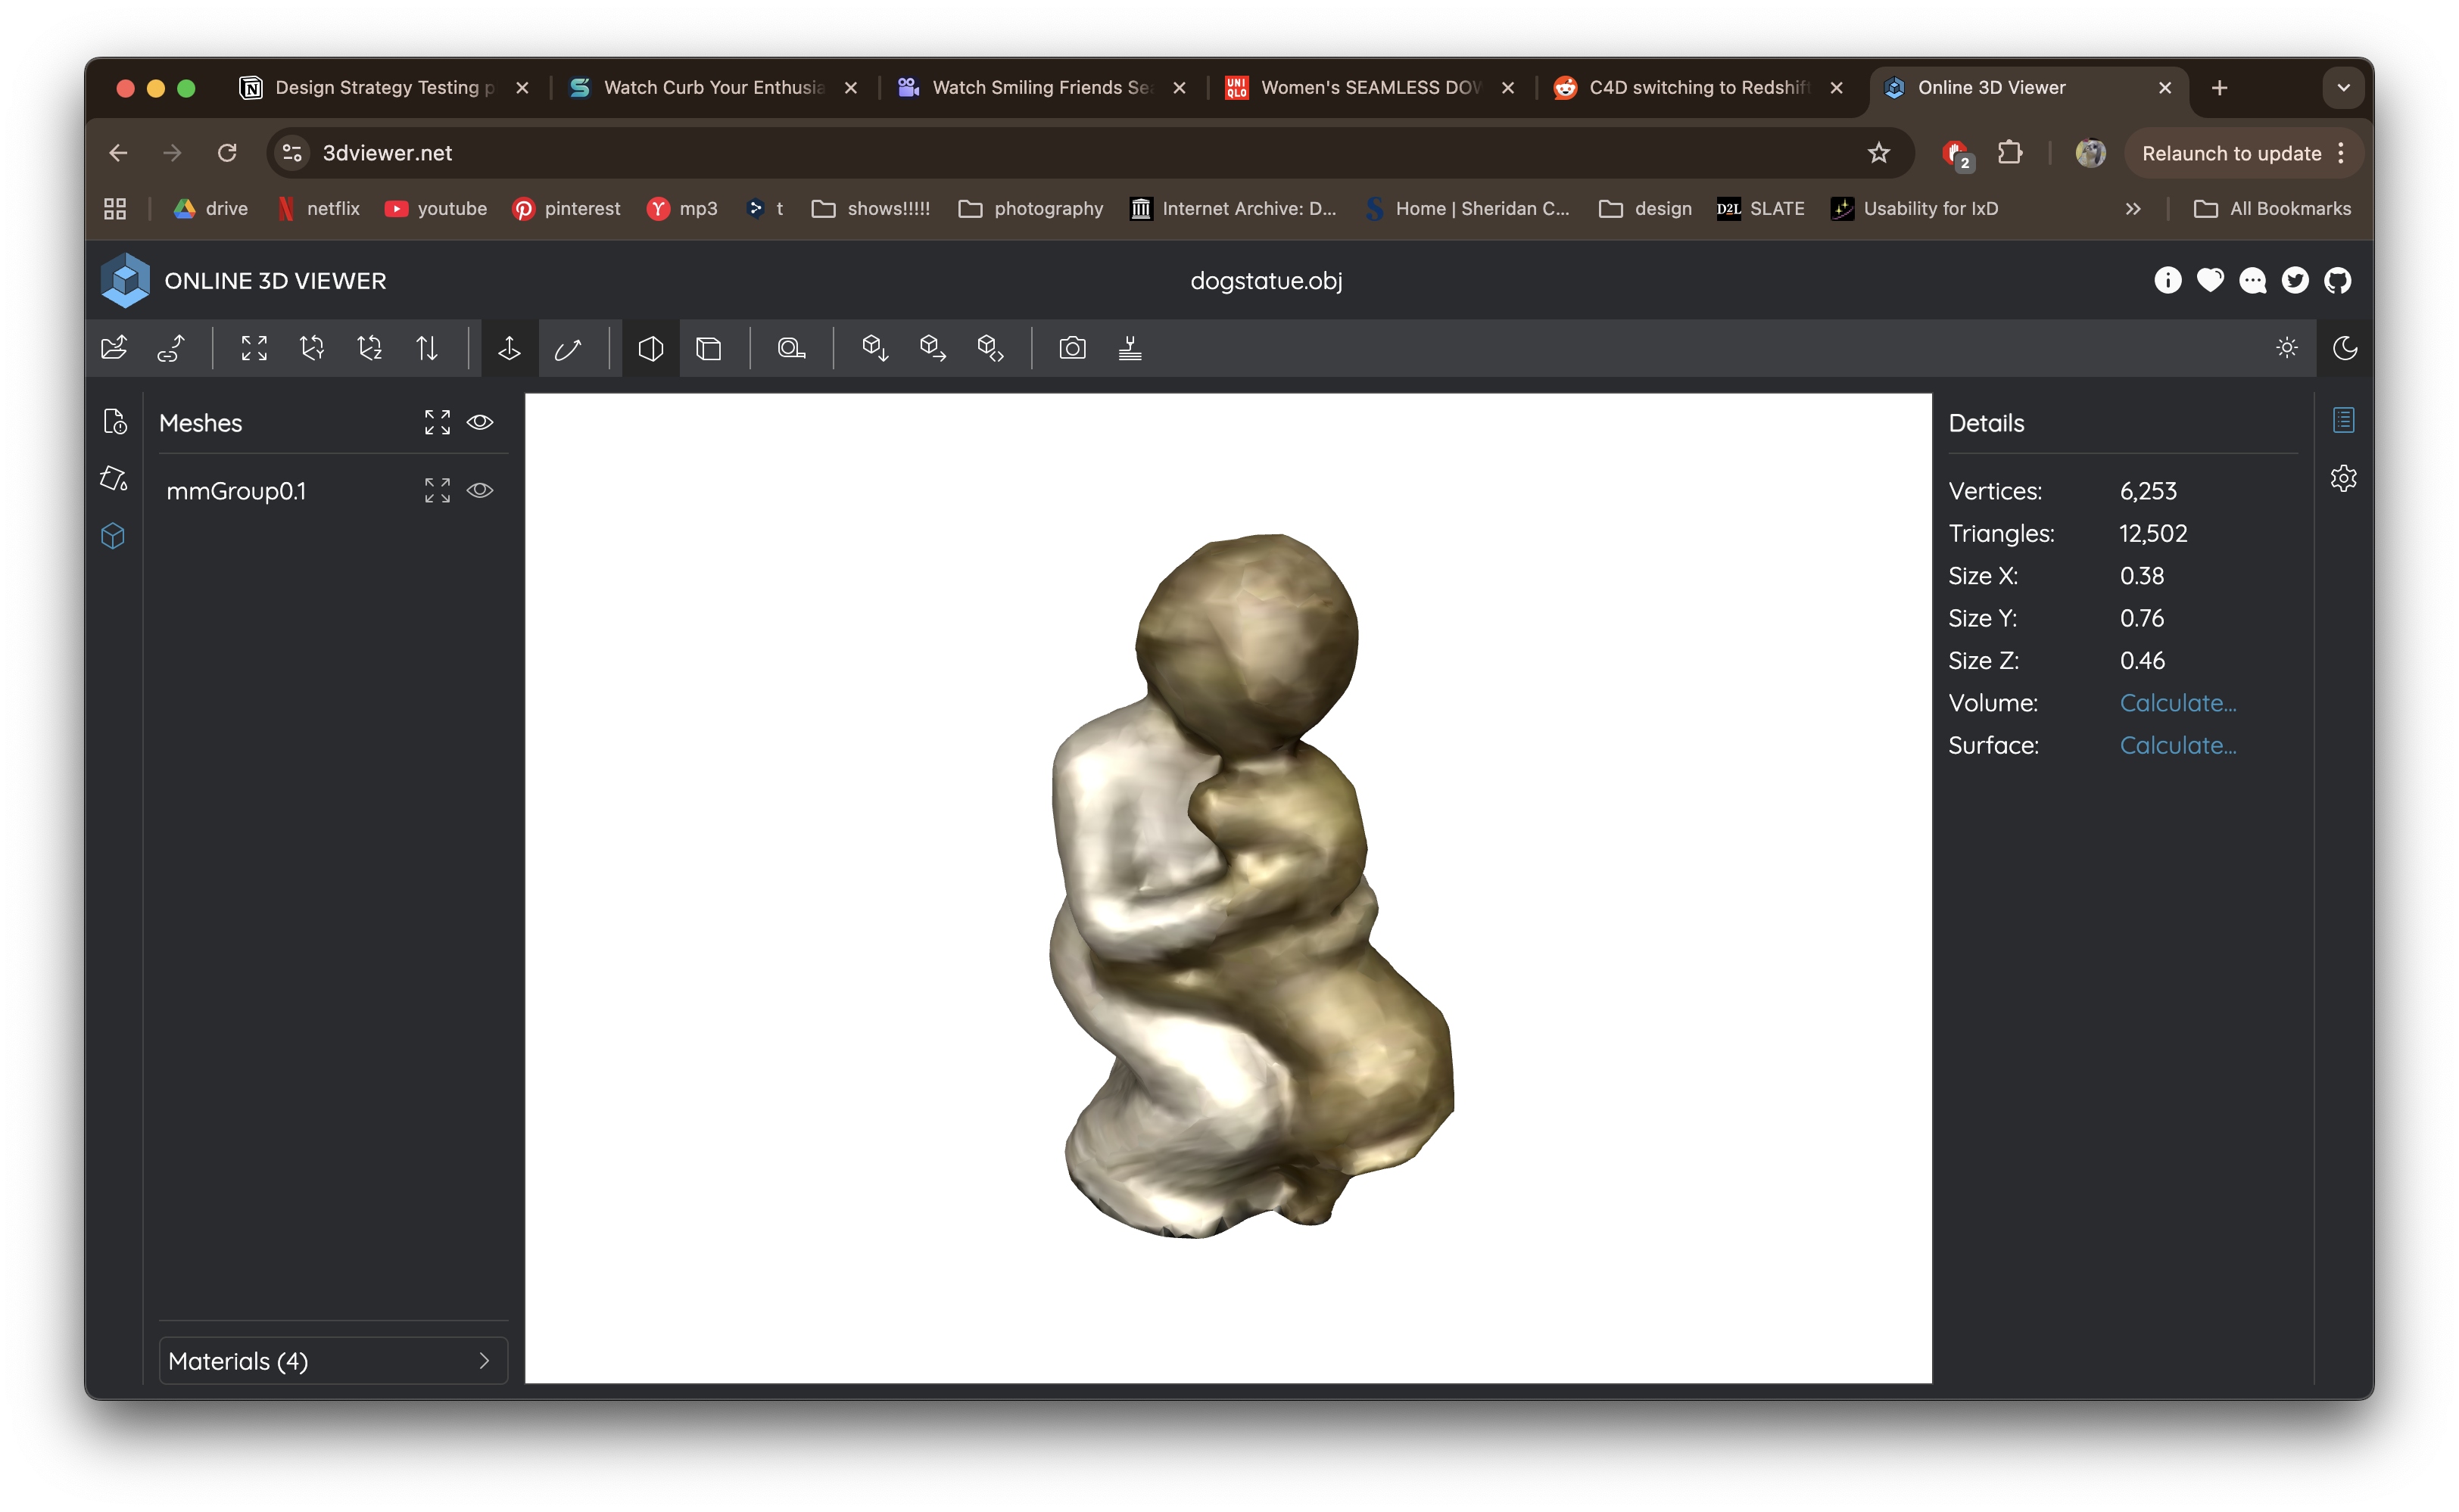Open the settings panel gear icon
Image resolution: width=2459 pixels, height=1512 pixels.
pos(2344,478)
